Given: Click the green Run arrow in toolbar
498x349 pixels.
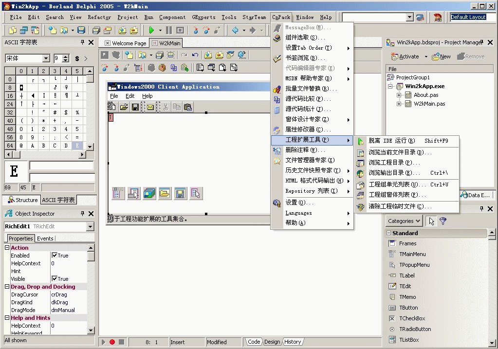Looking at the screenshot, I should click(x=152, y=30).
